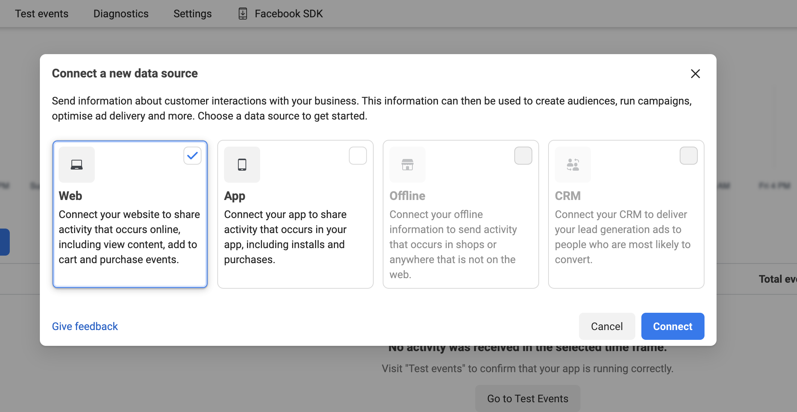This screenshot has width=797, height=412.
Task: Cancel the data source dialog
Action: click(607, 326)
